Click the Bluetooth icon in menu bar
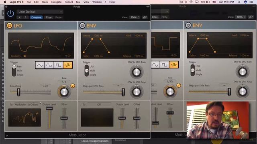The width and height of the screenshot is (257, 144). click(186, 2)
